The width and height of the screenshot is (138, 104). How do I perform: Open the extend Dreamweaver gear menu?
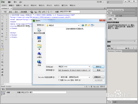15,2
